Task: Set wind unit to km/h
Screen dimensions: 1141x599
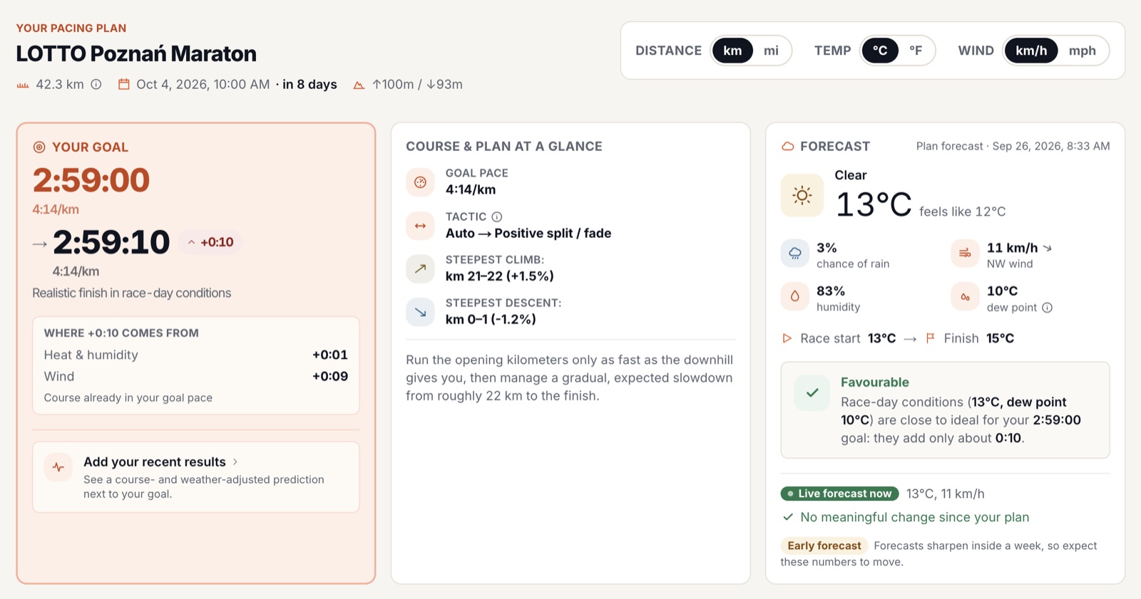Action: (1031, 51)
